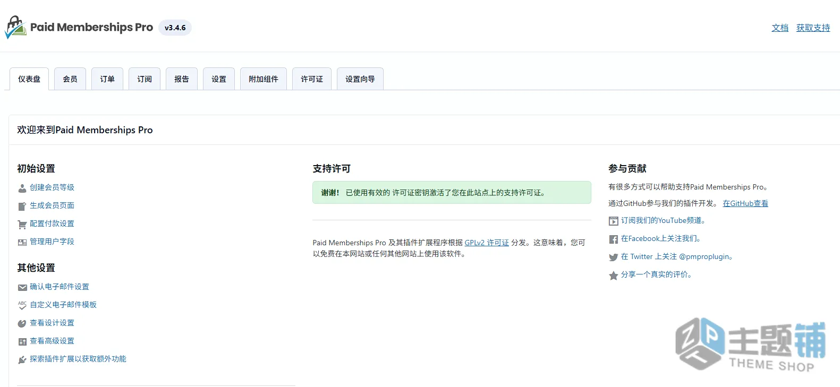Open the 分享一个真实的评价 link
Image resolution: width=840 pixels, height=387 pixels.
pos(656,274)
